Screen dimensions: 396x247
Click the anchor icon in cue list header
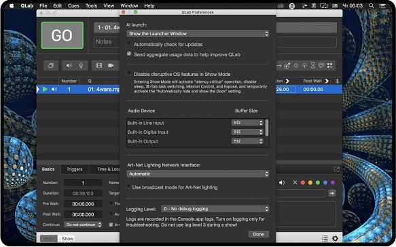[337, 81]
